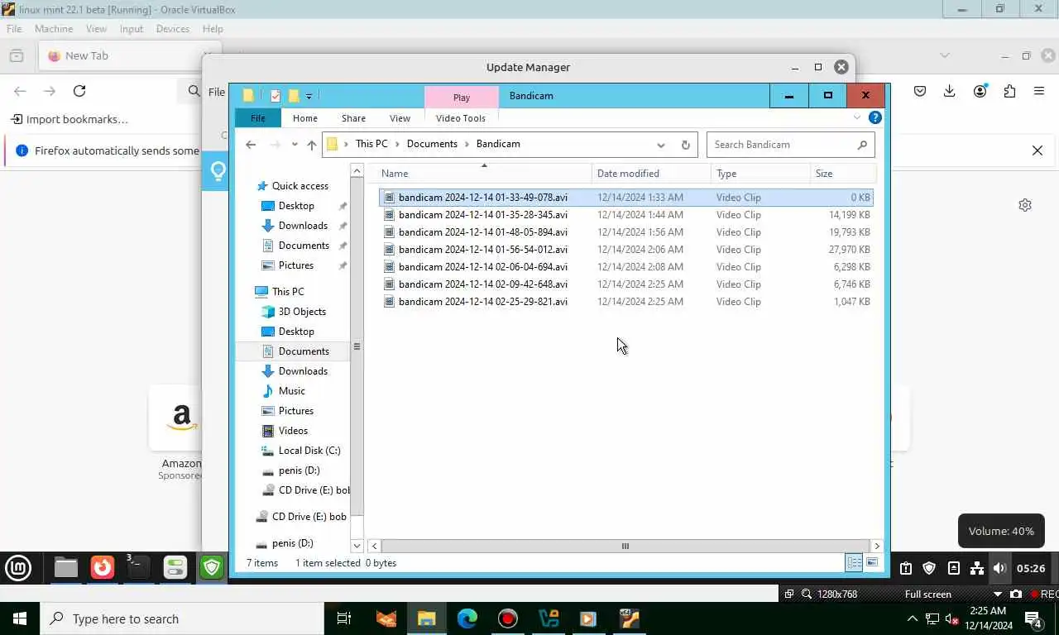Sort files by the Date modified column
The image size is (1059, 635).
[651, 174]
